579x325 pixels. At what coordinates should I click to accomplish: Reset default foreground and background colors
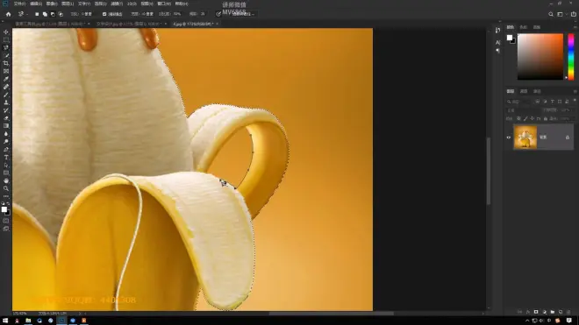[3, 203]
